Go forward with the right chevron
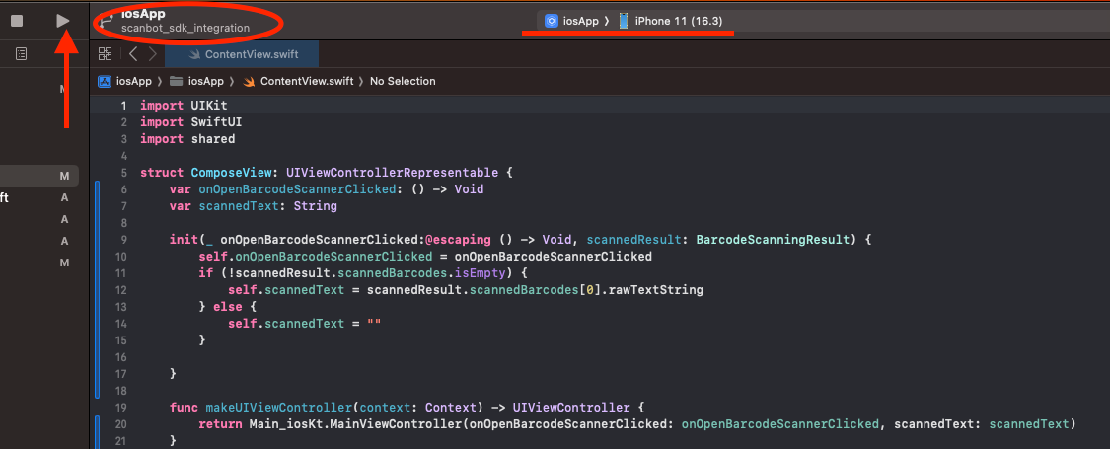1110x449 pixels. [x=152, y=54]
